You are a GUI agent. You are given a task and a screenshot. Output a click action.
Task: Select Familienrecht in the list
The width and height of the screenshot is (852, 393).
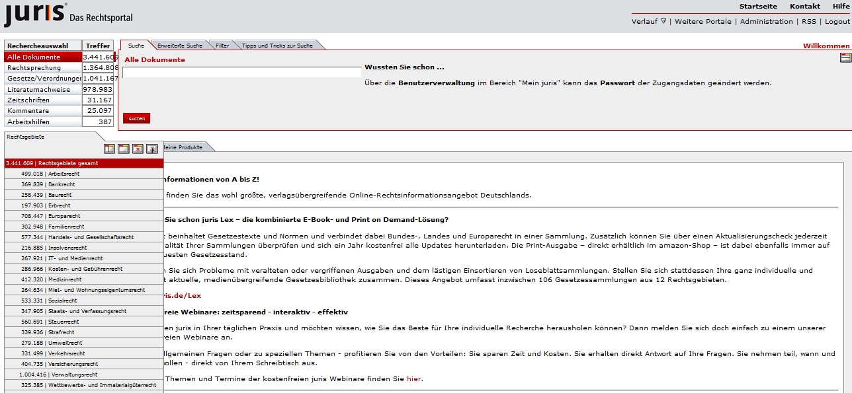coord(83,227)
